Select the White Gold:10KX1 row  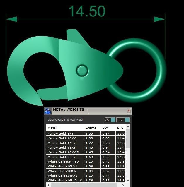pyautogui.click(x=86, y=166)
